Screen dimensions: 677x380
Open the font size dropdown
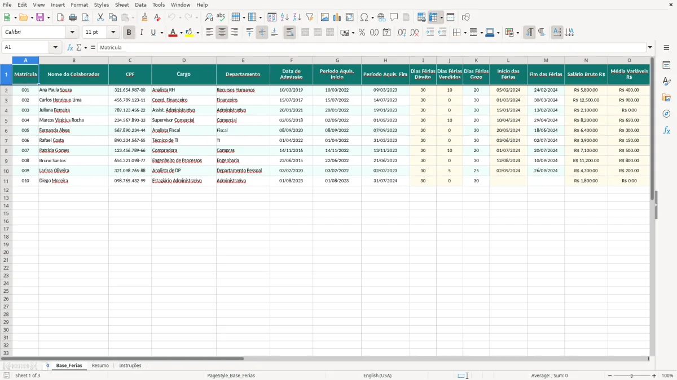[113, 33]
